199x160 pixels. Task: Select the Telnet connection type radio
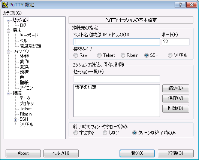pos(99,55)
